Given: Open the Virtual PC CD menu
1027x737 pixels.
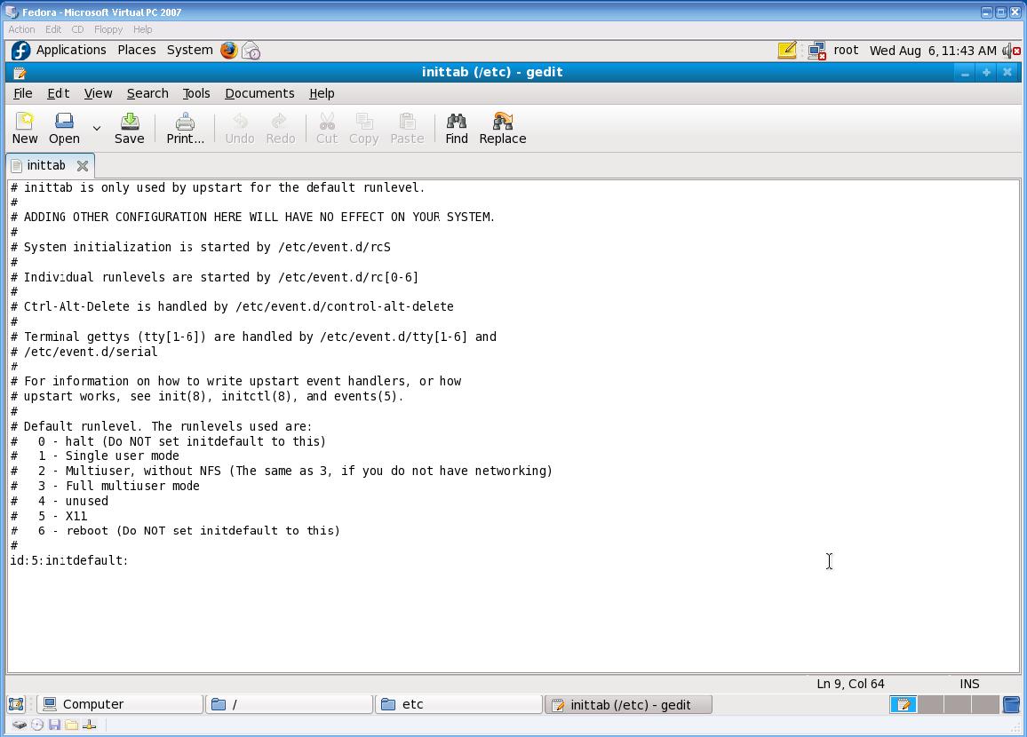Looking at the screenshot, I should (x=77, y=29).
